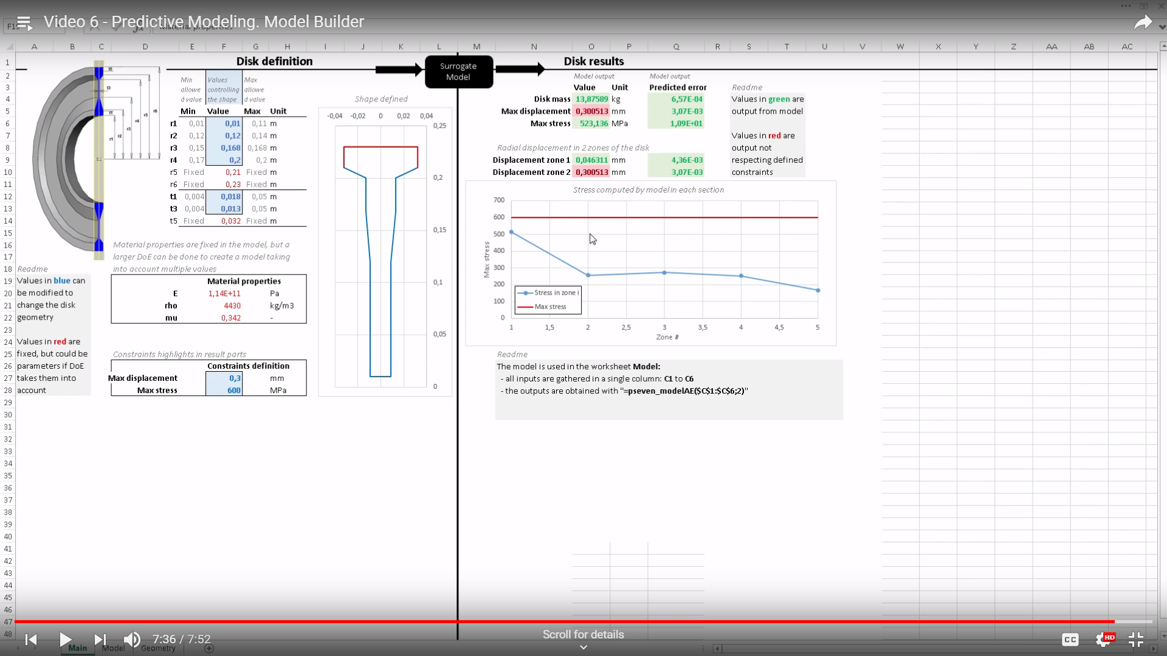Click the predicted error 1,09E+01 cell
Viewport: 1167px width, 656px height.
676,123
